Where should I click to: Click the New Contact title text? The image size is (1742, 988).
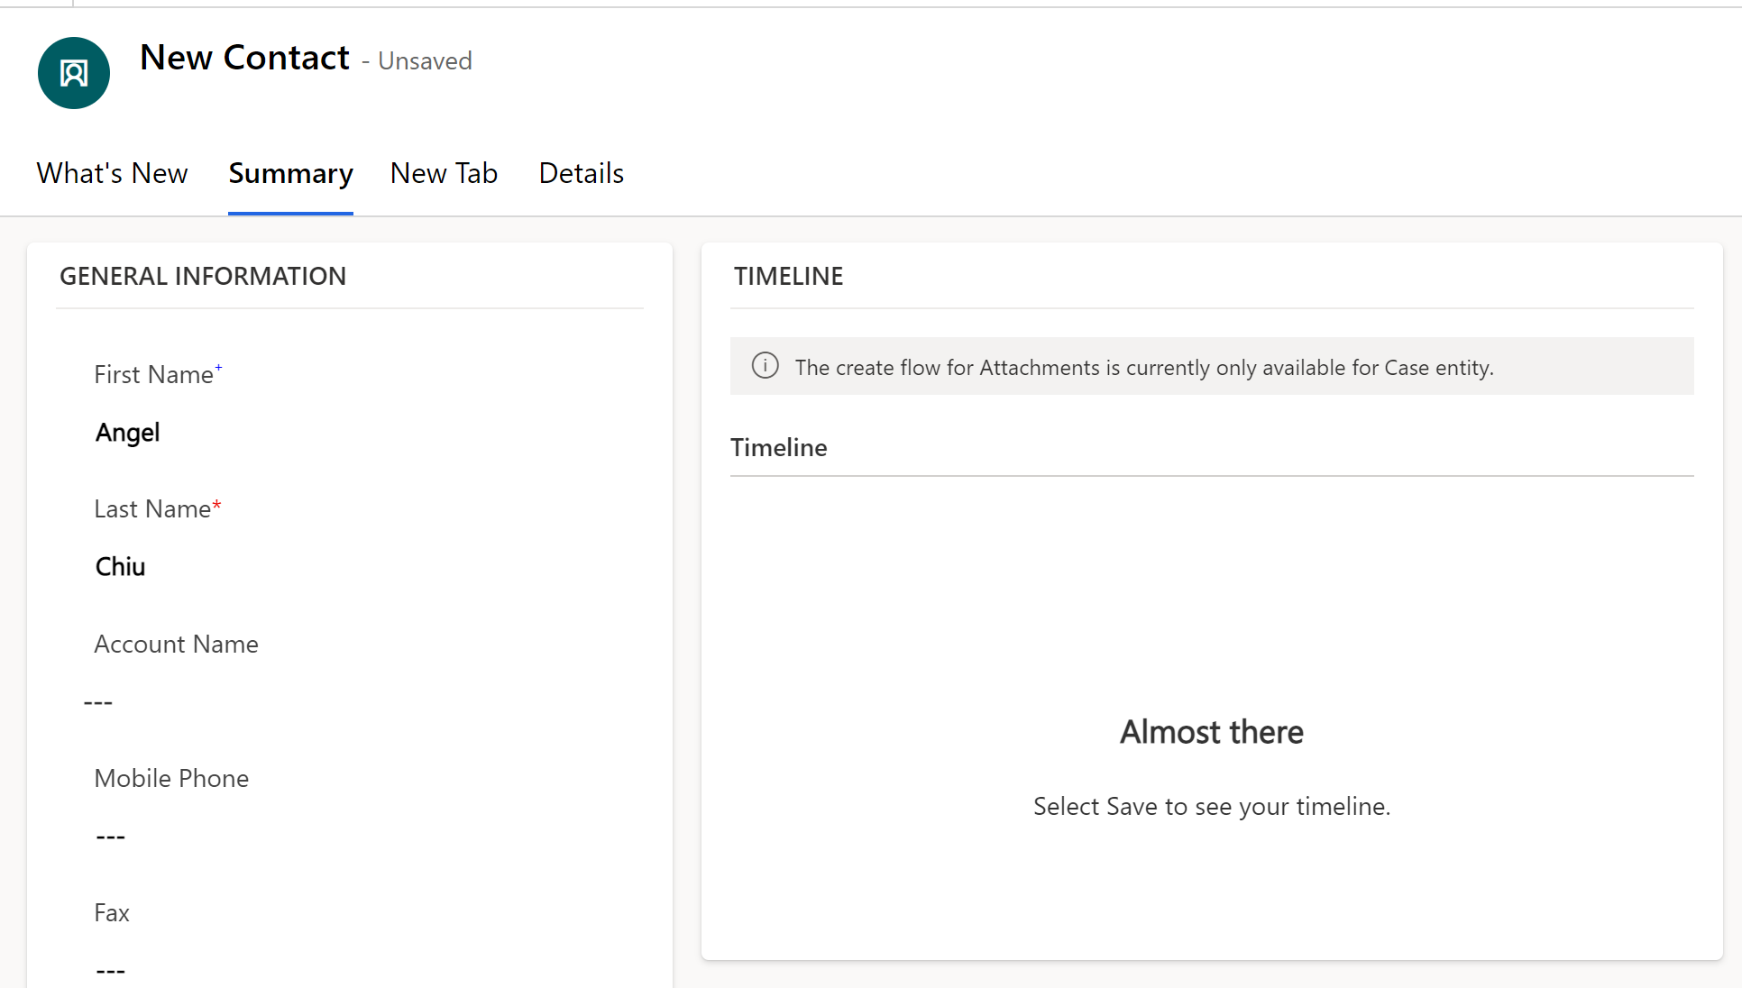(x=244, y=58)
